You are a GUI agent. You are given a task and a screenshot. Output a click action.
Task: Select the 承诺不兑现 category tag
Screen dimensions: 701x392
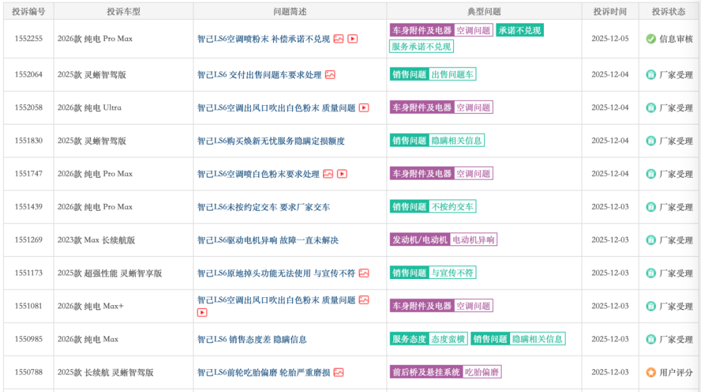click(519, 31)
